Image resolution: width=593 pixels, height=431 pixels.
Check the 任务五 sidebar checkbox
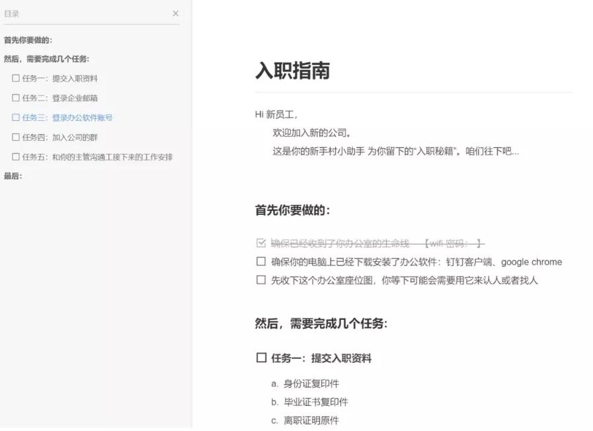(x=15, y=157)
